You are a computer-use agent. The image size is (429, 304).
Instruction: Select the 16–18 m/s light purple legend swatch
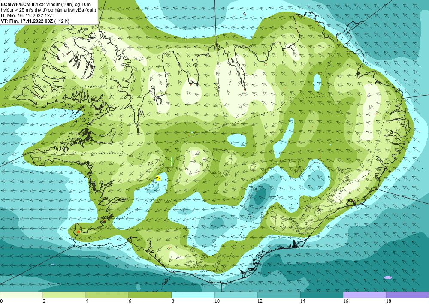tap(364, 295)
